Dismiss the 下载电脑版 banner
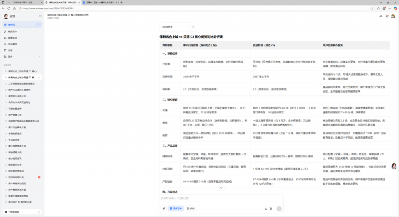Screen dimensions: 399x217 tap(39, 212)
